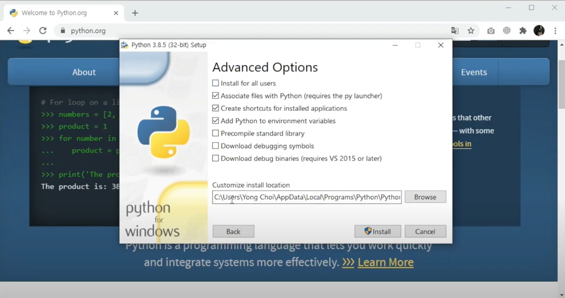
Task: Click the Customize install location label
Action: tap(251, 185)
